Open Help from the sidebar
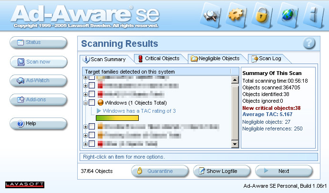The image size is (329, 193). click(39, 123)
